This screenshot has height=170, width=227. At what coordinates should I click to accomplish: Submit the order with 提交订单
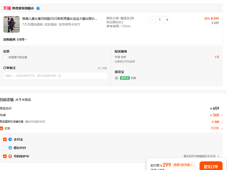211,166
